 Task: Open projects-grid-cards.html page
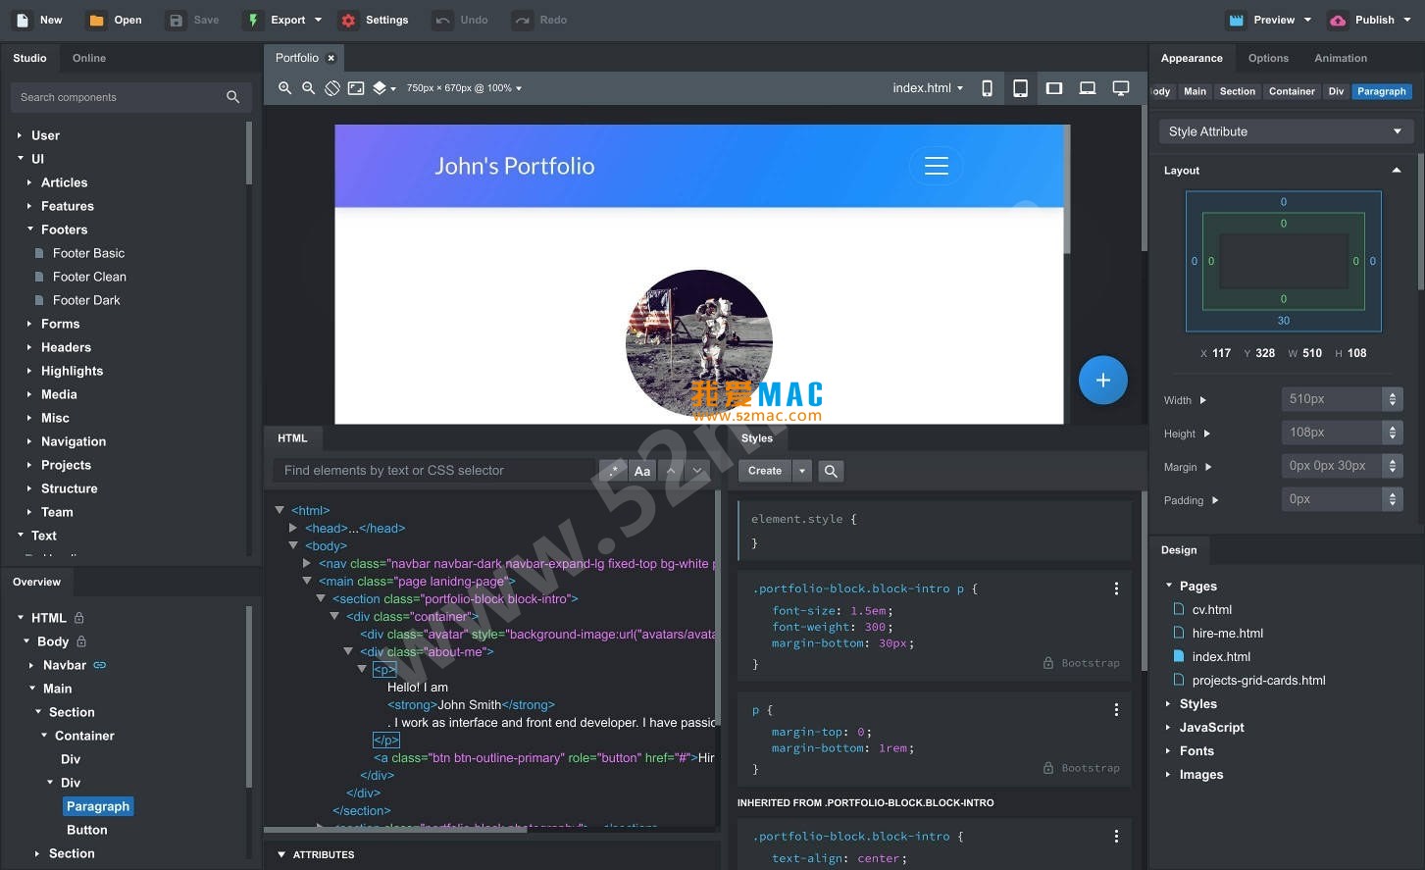point(1258,681)
